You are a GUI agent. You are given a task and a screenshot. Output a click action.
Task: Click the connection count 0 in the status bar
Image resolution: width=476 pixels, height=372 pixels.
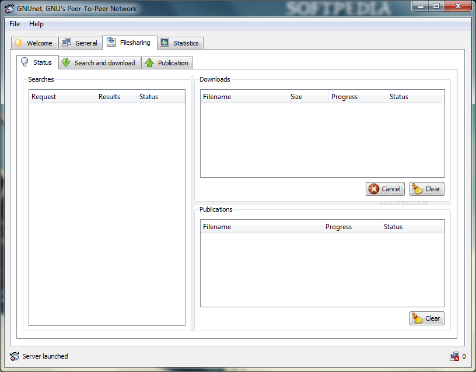[464, 356]
